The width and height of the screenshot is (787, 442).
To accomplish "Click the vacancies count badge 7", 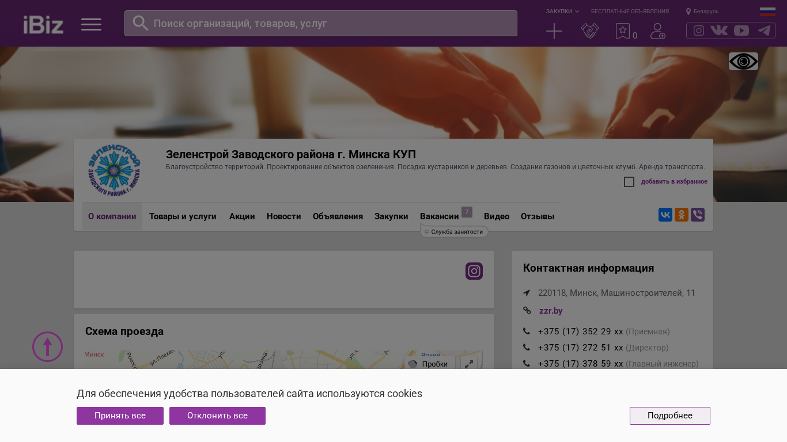I will point(467,212).
